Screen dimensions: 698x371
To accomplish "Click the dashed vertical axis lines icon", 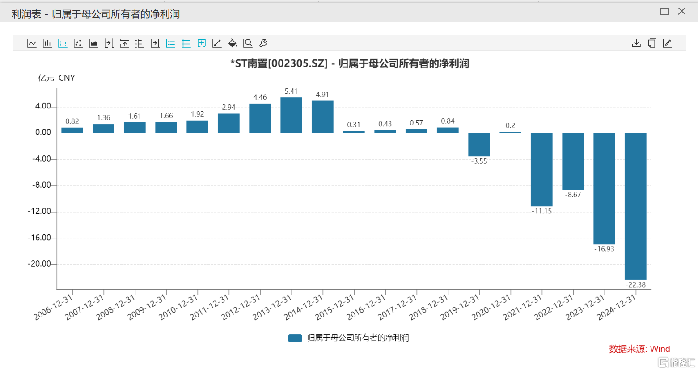I will [140, 43].
